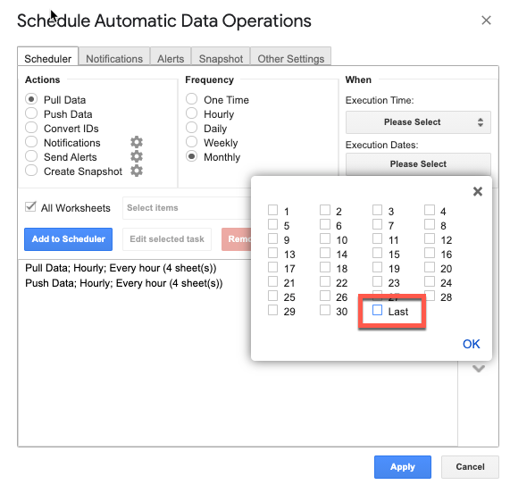Open Notifications settings gear icon
Image resolution: width=510 pixels, height=493 pixels.
[137, 142]
